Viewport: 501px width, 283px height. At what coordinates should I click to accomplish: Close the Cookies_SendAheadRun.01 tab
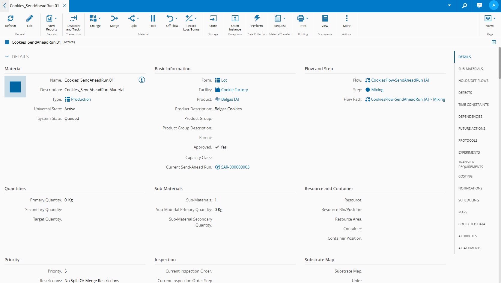[64, 6]
